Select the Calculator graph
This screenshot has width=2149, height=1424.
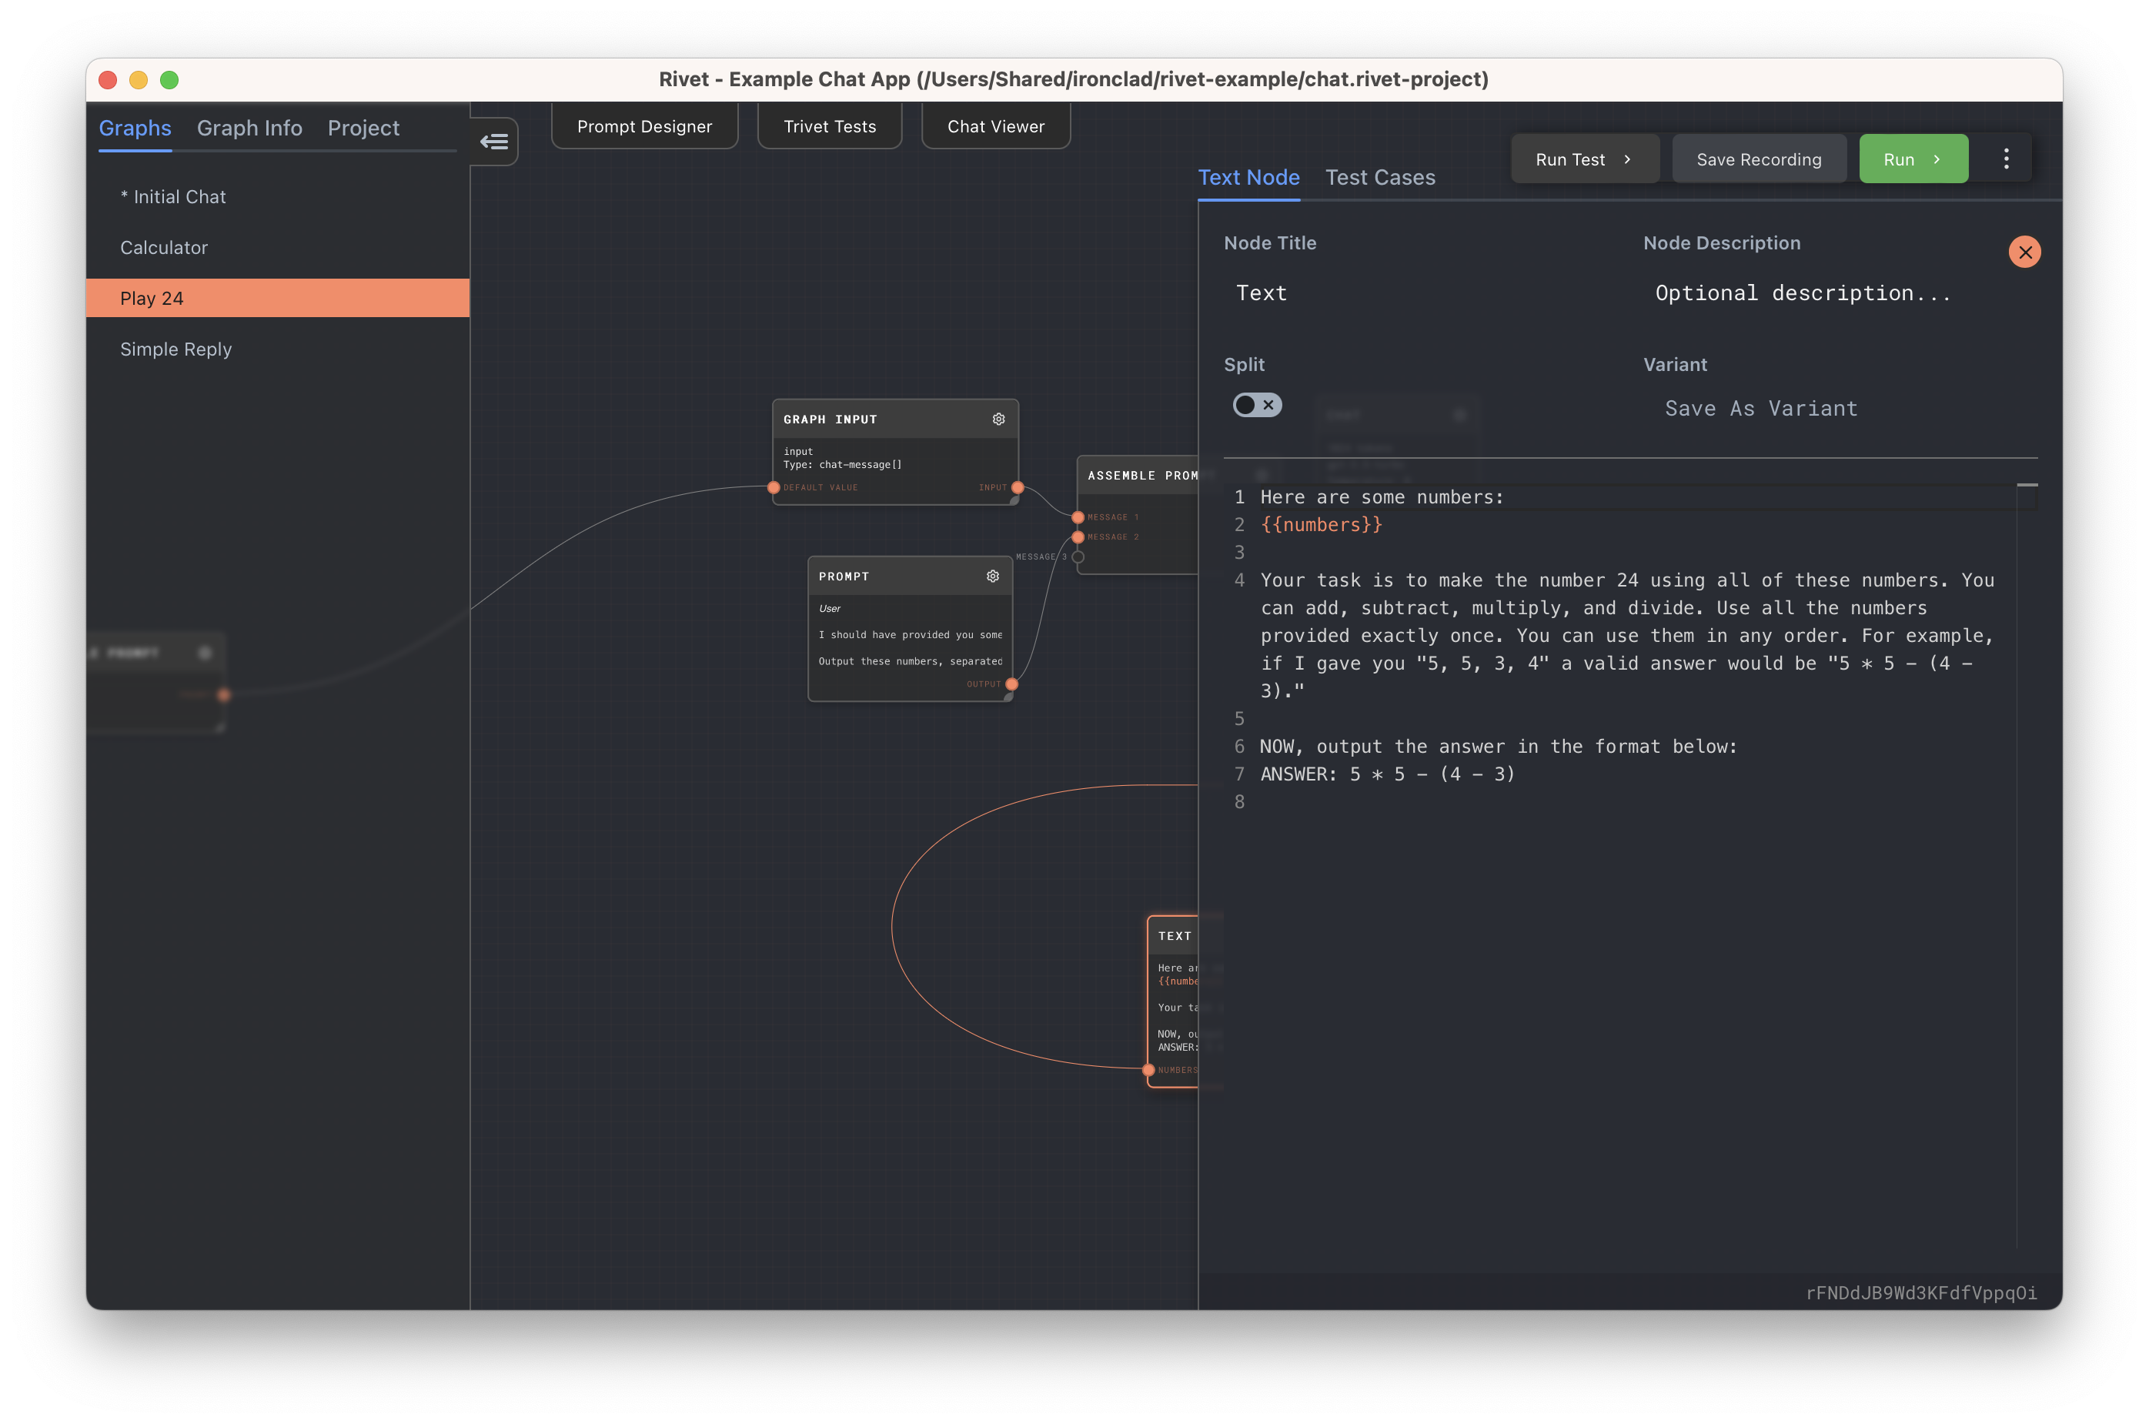coord(278,248)
